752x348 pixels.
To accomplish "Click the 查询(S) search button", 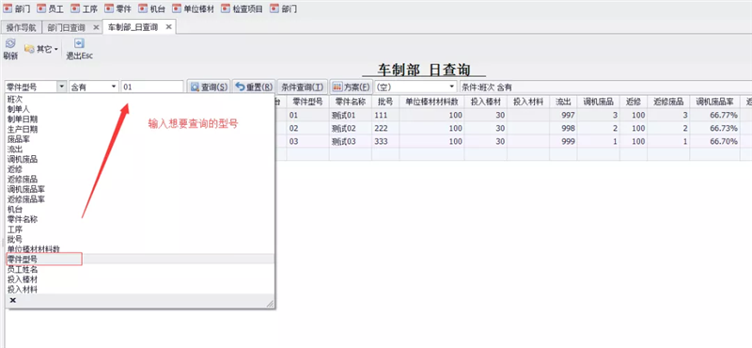I will tap(209, 87).
